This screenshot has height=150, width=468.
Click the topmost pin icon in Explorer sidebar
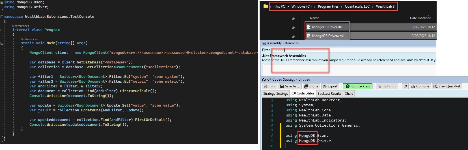point(293,19)
